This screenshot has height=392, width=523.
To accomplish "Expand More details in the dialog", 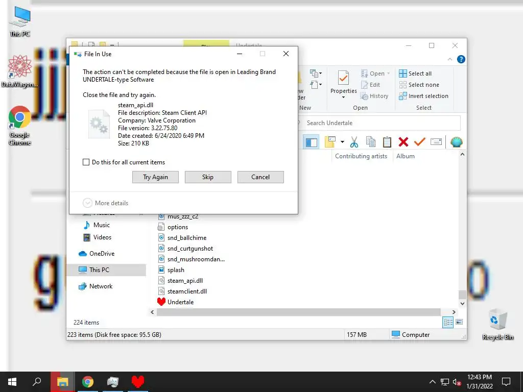I will 105,203.
